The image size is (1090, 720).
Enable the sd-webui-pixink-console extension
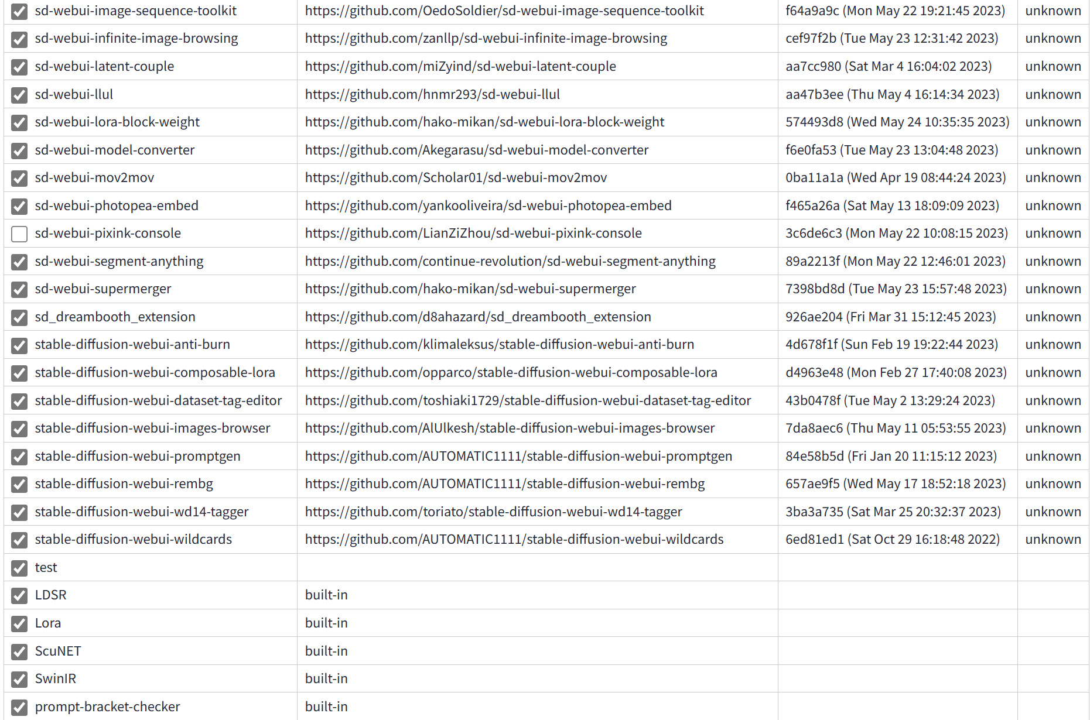(19, 234)
